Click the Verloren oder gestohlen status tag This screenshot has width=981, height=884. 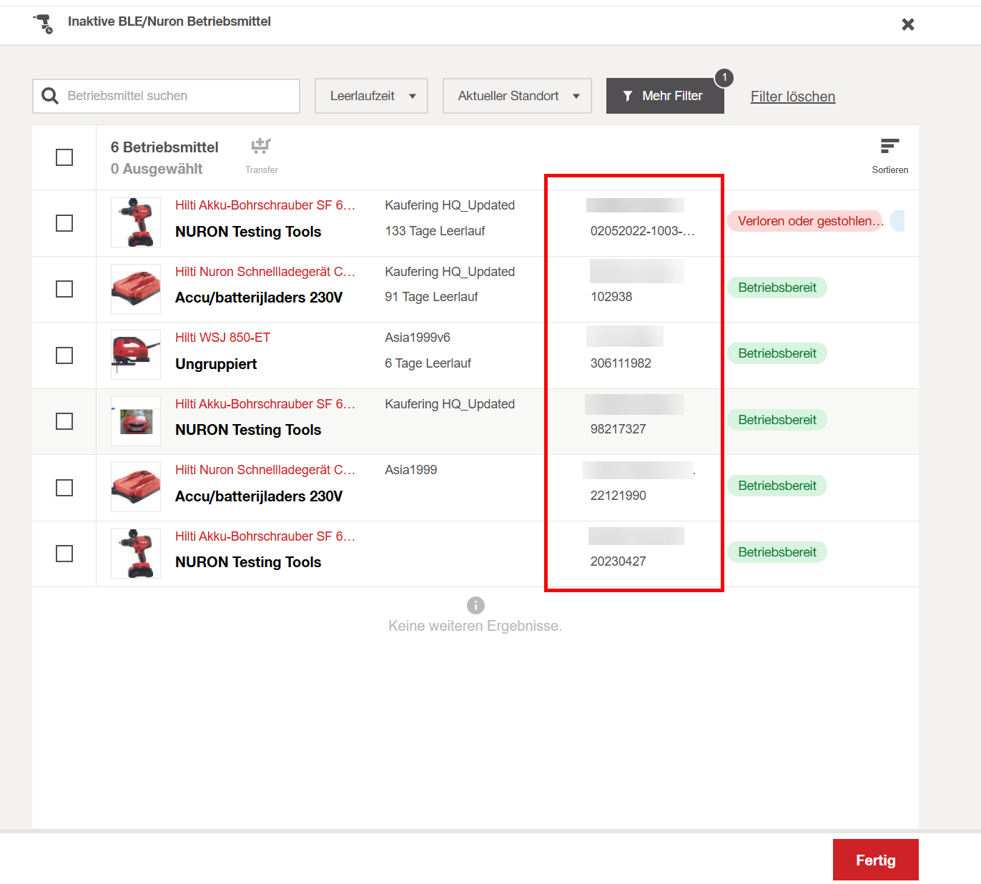point(806,221)
